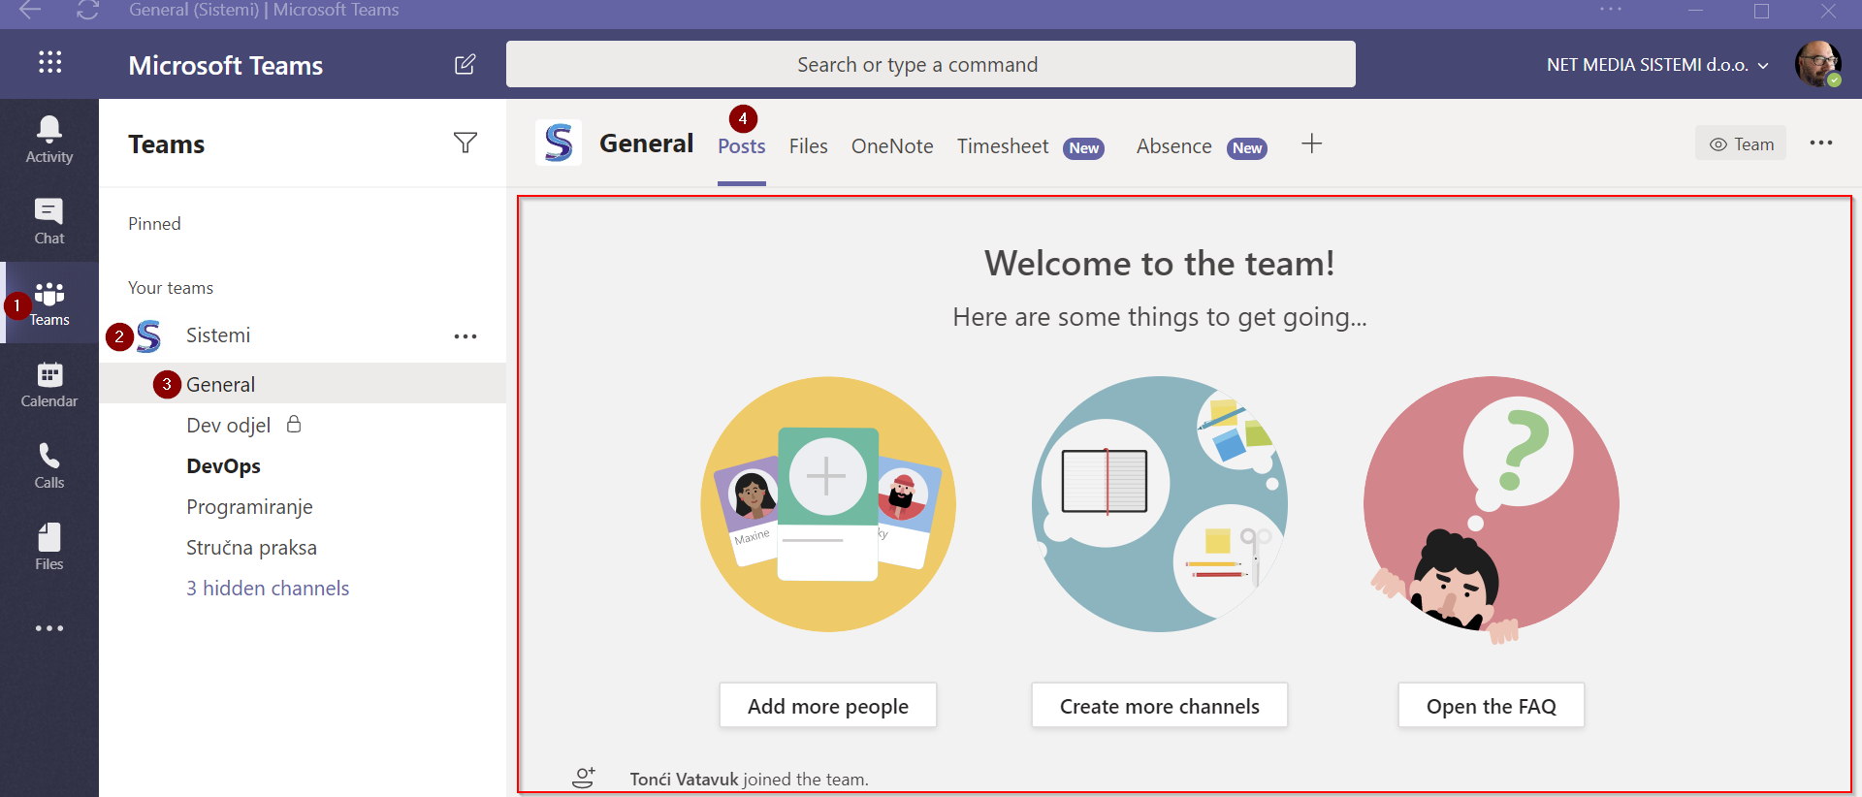The height and width of the screenshot is (797, 1862).
Task: Select the General channel
Action: tap(303, 384)
